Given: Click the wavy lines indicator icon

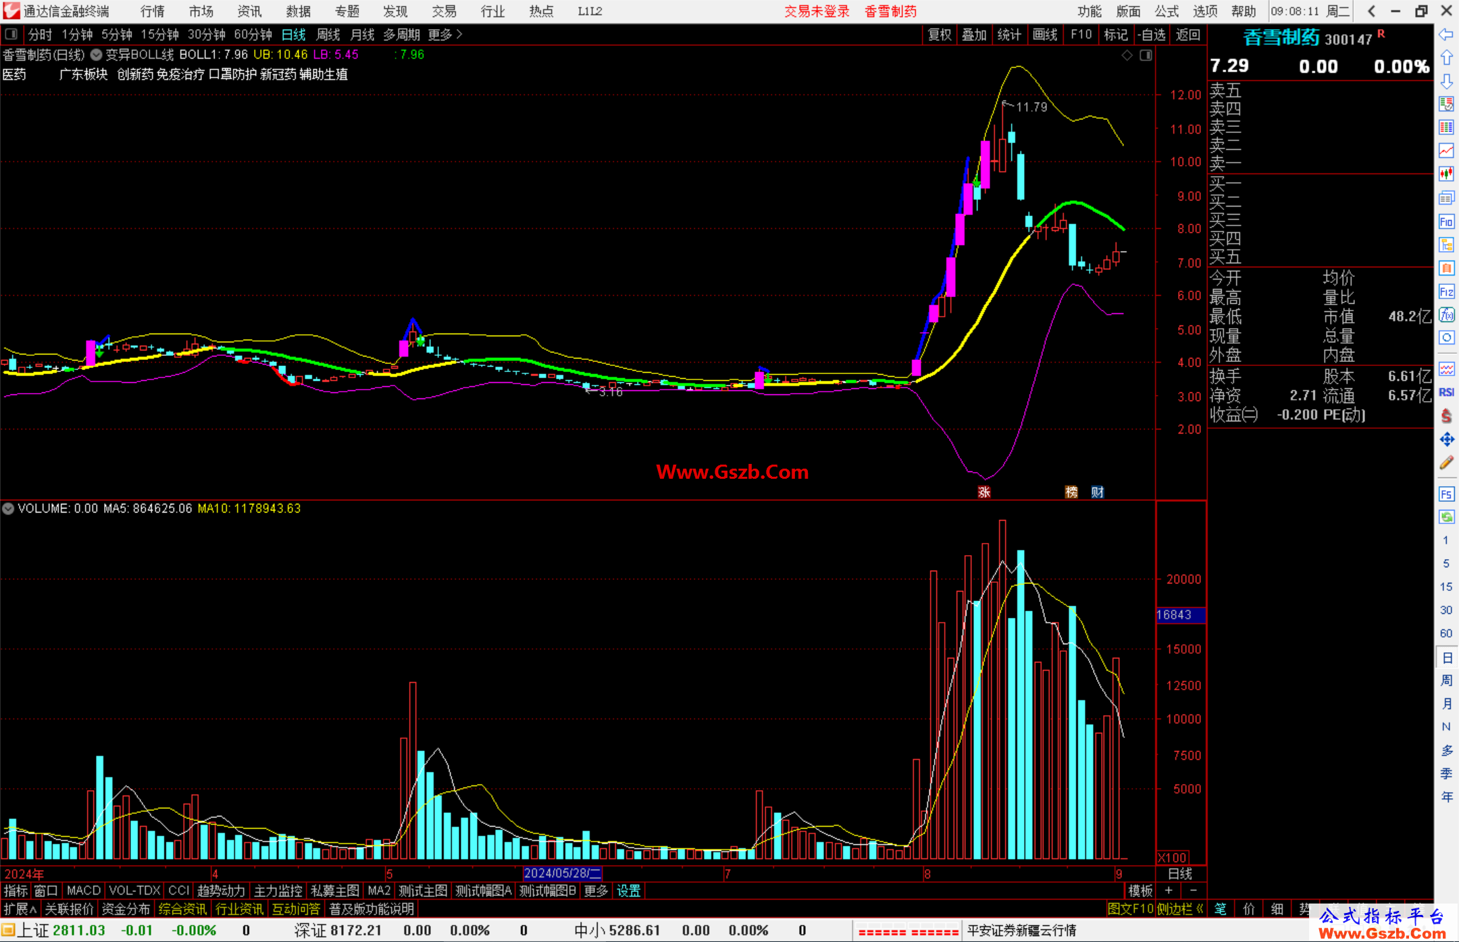Looking at the screenshot, I should pos(1446,369).
